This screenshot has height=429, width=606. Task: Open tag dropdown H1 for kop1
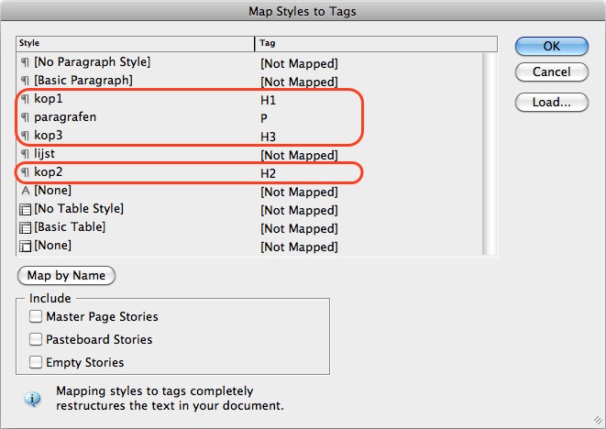[268, 101]
